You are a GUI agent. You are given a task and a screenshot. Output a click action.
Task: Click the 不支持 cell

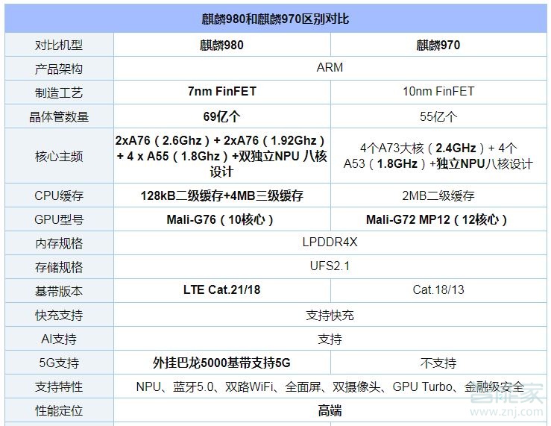click(438, 363)
